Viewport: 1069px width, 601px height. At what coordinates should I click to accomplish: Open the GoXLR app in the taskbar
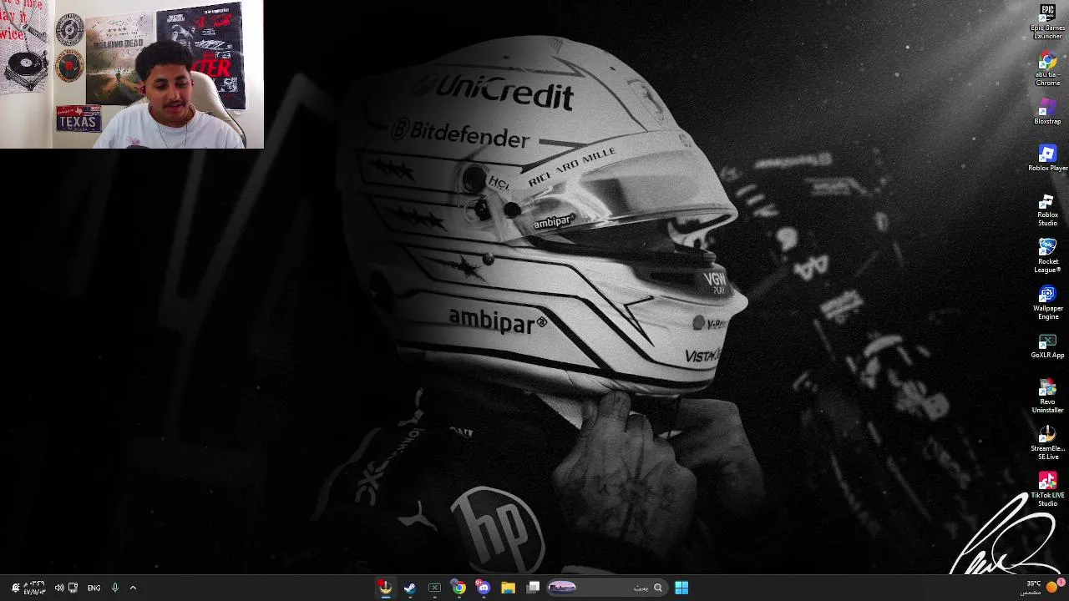pyautogui.click(x=434, y=588)
